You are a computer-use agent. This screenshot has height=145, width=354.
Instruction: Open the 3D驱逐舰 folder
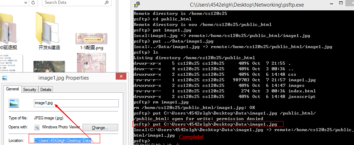point(8,28)
